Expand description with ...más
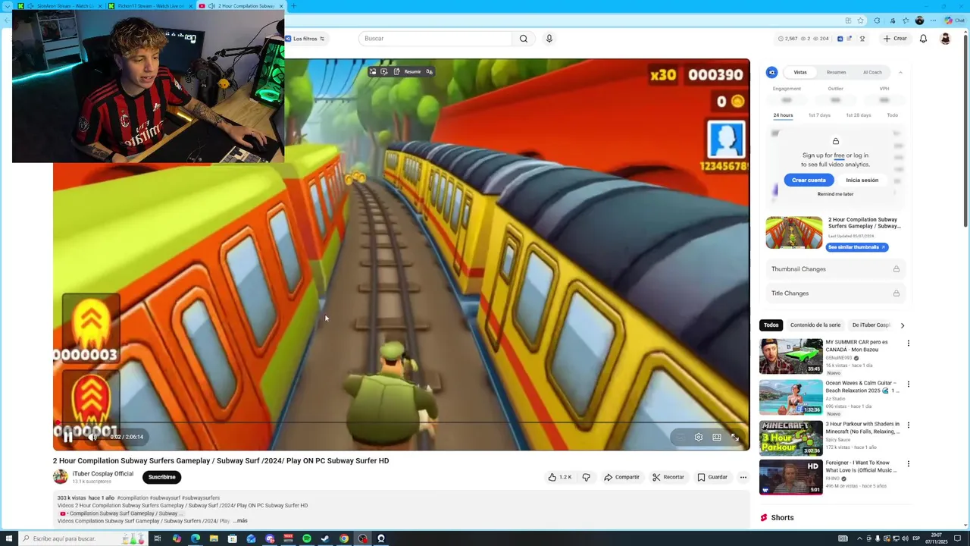 240,521
